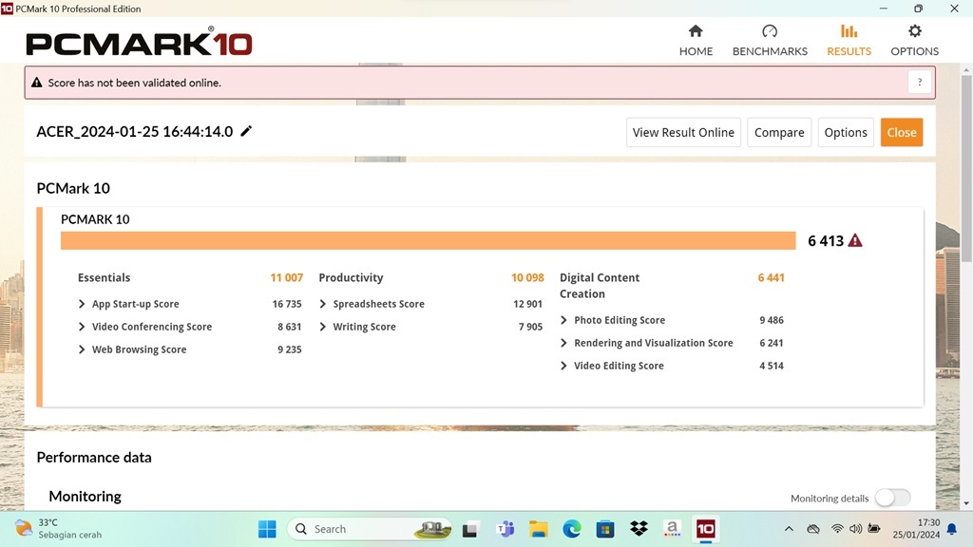This screenshot has width=973, height=547.
Task: Click the Productivity score "10 098"
Action: click(527, 278)
